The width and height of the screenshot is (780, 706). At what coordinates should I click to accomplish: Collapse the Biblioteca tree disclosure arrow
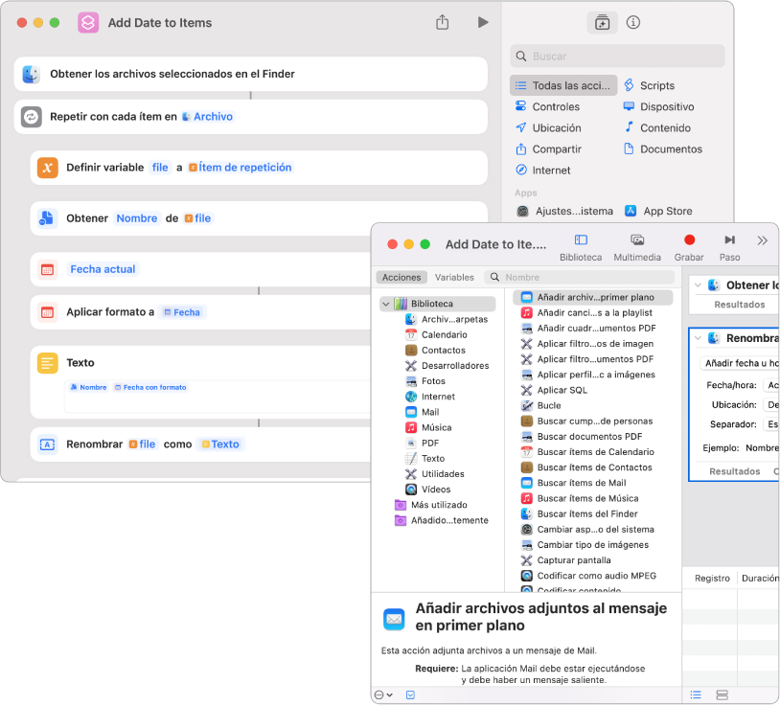coord(386,304)
